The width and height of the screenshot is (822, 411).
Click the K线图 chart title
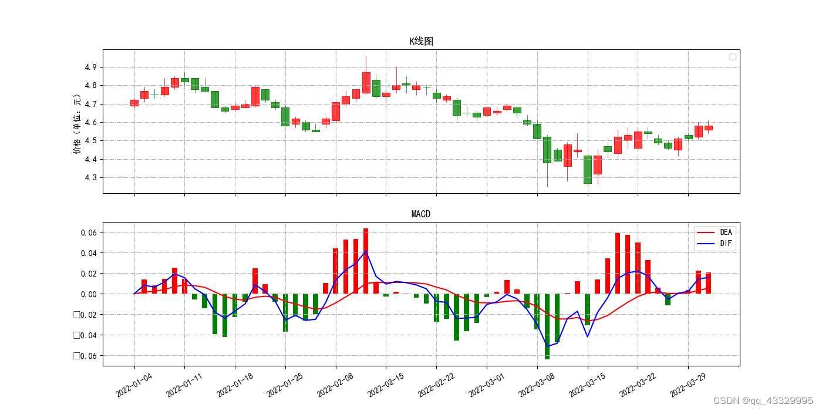[421, 41]
